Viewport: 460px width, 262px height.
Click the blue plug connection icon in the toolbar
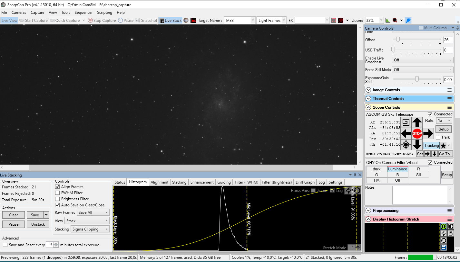tap(408, 21)
